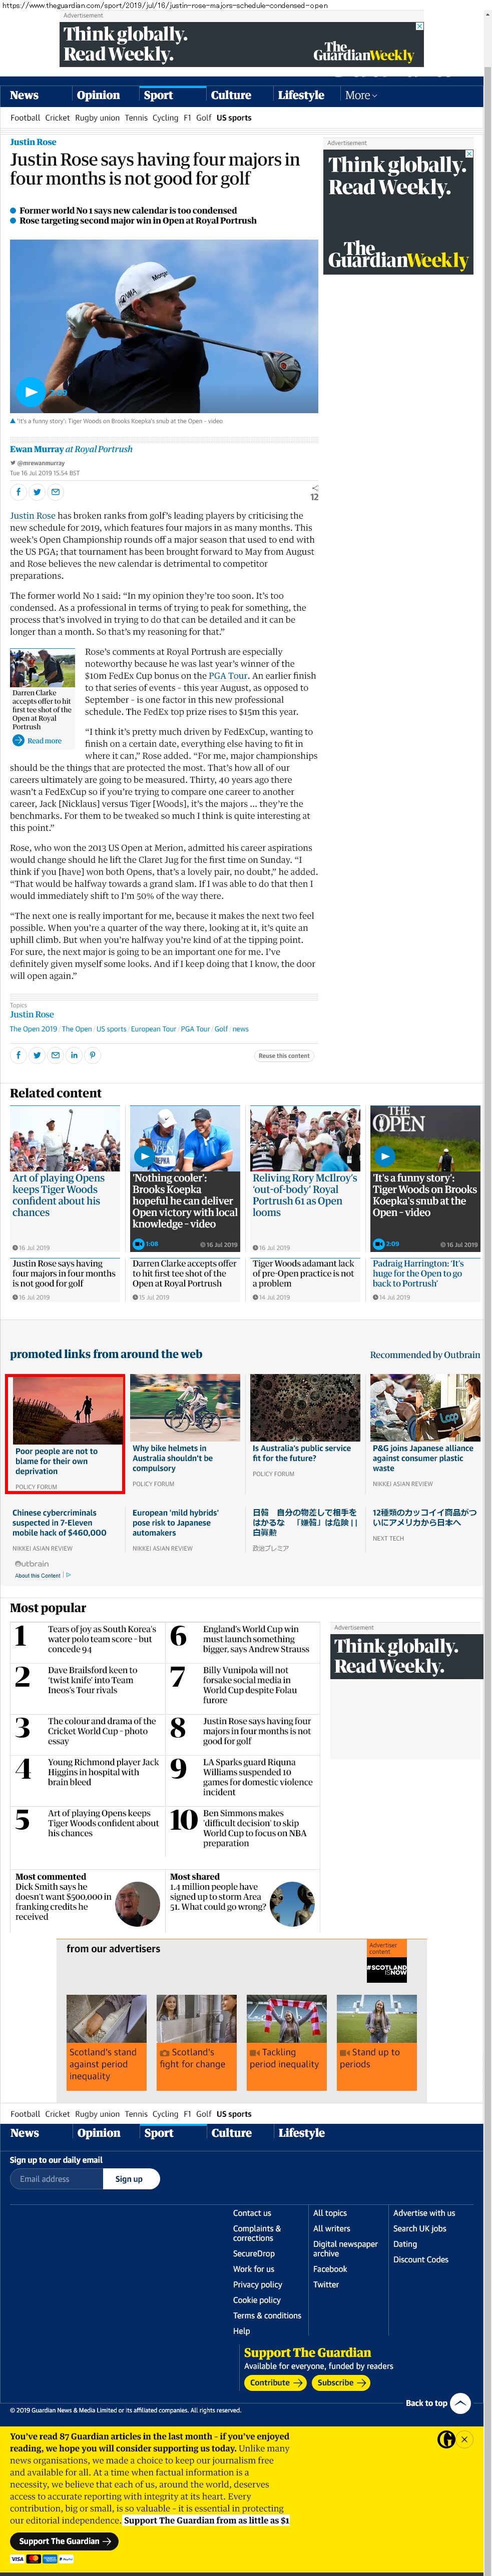Close the yellow support banner

coord(464,2439)
